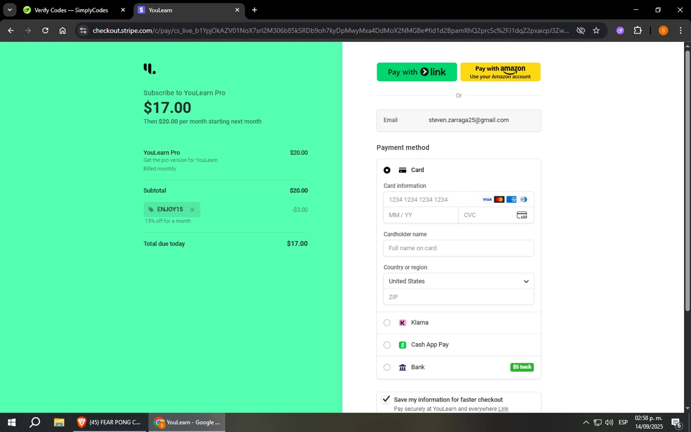Close the Verify Codes tab
The height and width of the screenshot is (432, 691).
[123, 10]
